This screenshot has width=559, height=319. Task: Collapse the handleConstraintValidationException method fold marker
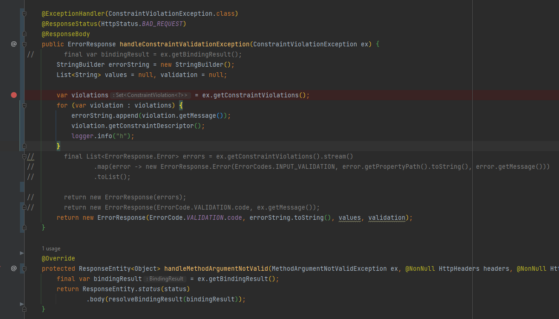coord(24,44)
